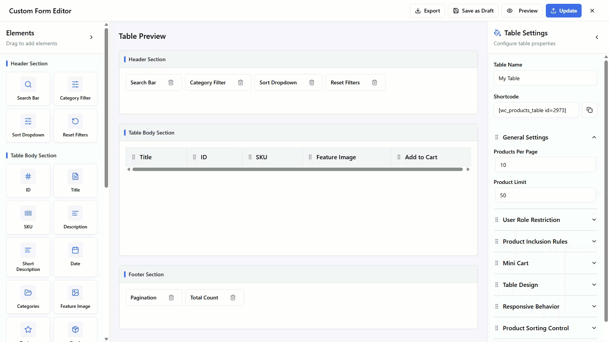Click the Update button
Screen dimensions: 609x342
point(563,11)
